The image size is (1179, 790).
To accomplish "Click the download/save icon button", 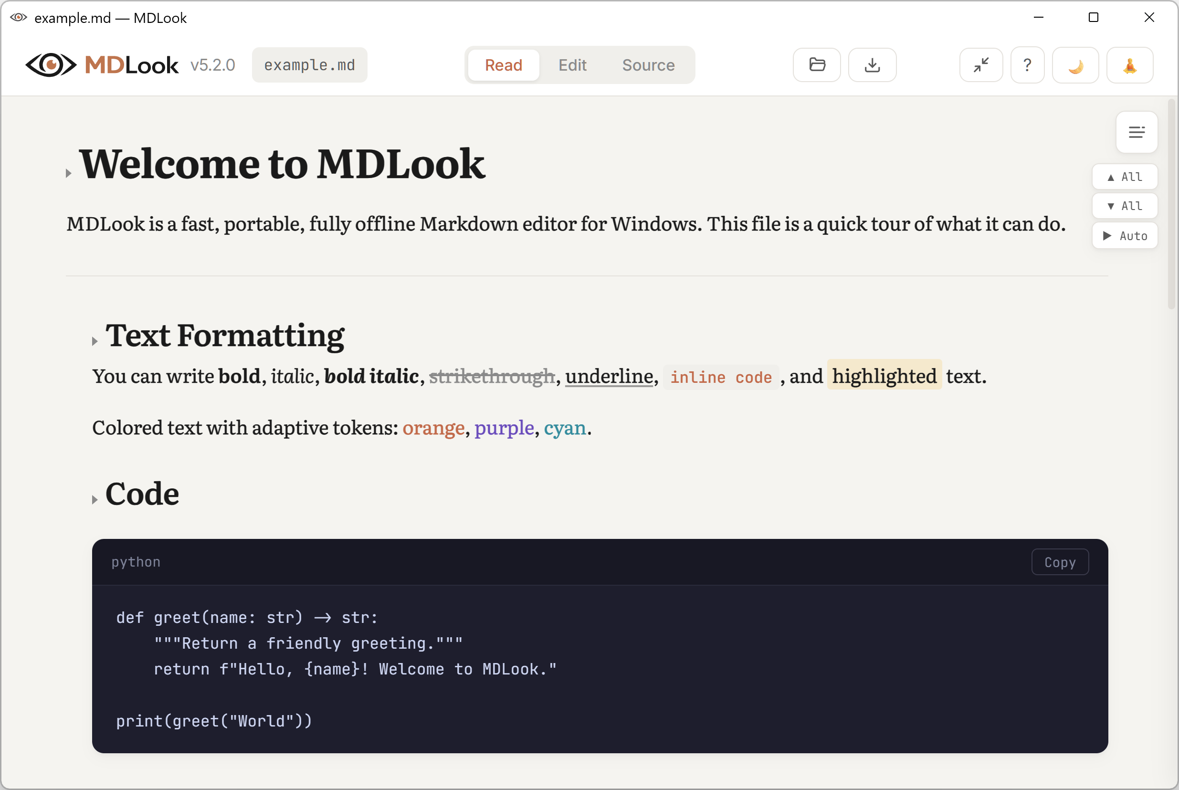I will click(872, 65).
